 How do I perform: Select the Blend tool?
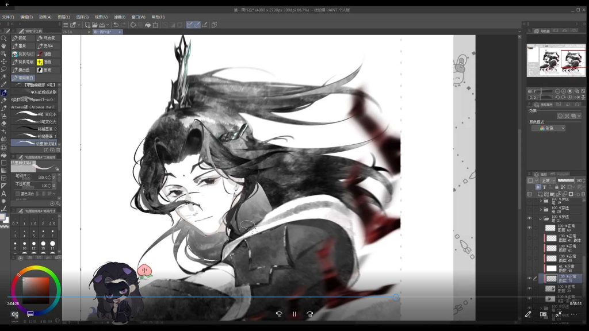(4, 139)
